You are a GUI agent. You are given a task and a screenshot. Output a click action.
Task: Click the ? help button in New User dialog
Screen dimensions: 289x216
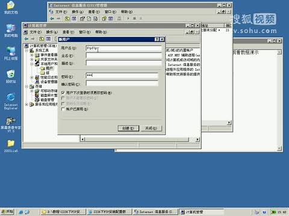pyautogui.click(x=157, y=40)
